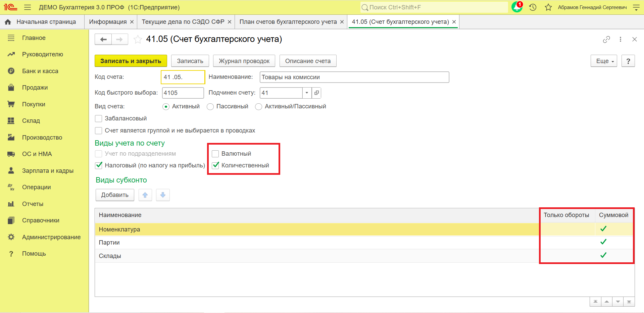Switch to the Информация tab
644x313 pixels.
pos(108,22)
